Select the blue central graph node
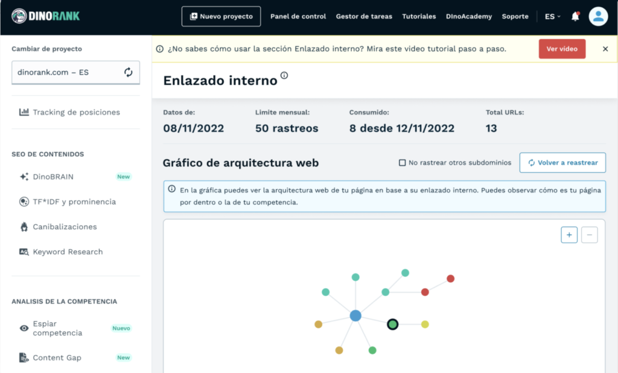 click(355, 315)
